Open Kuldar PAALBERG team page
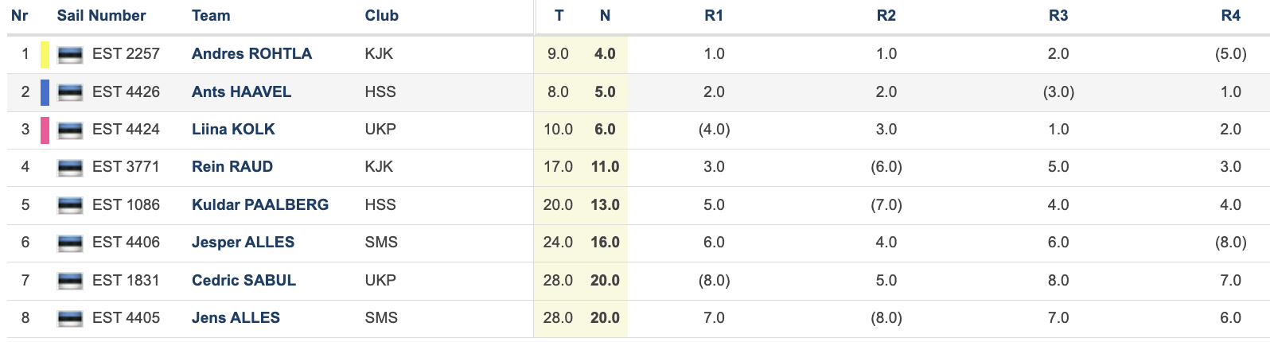Image resolution: width=1270 pixels, height=342 pixels. tap(260, 205)
